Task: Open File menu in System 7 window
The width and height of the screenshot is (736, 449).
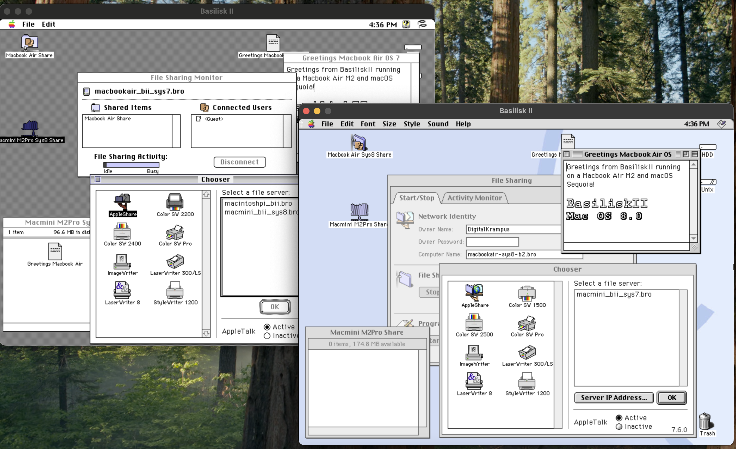Action: (28, 24)
